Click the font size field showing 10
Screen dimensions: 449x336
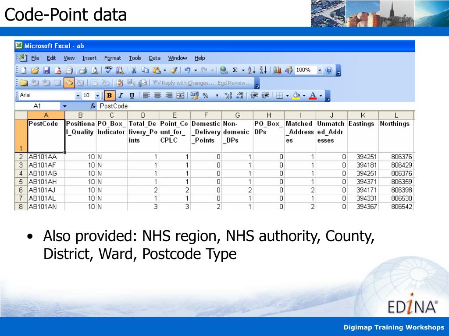tap(89, 95)
